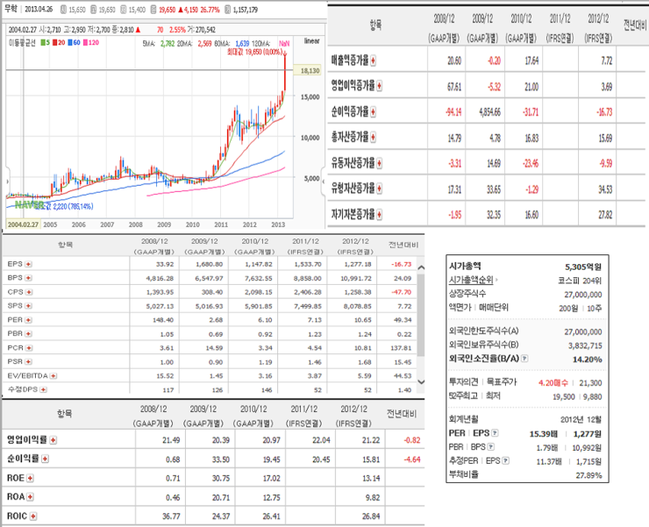
Task: Click the 21,300 target price value
Action: (x=590, y=383)
